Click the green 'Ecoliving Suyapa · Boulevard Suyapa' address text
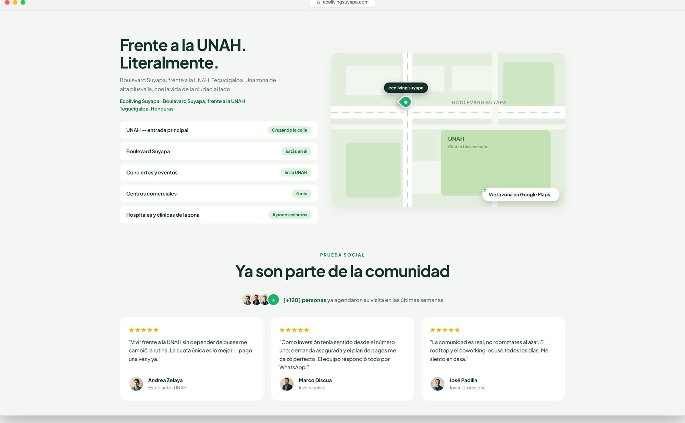Viewport: 685px width, 423px height. 182,101
